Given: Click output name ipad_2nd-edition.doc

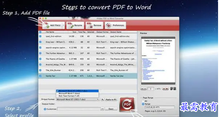Looking at the screenshot, I should point(120,37).
